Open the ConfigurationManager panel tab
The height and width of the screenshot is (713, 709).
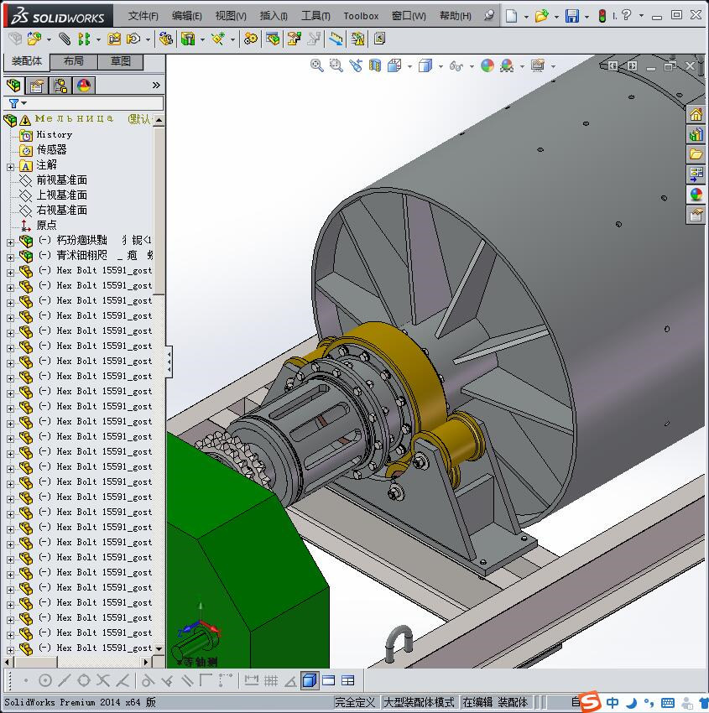click(60, 86)
